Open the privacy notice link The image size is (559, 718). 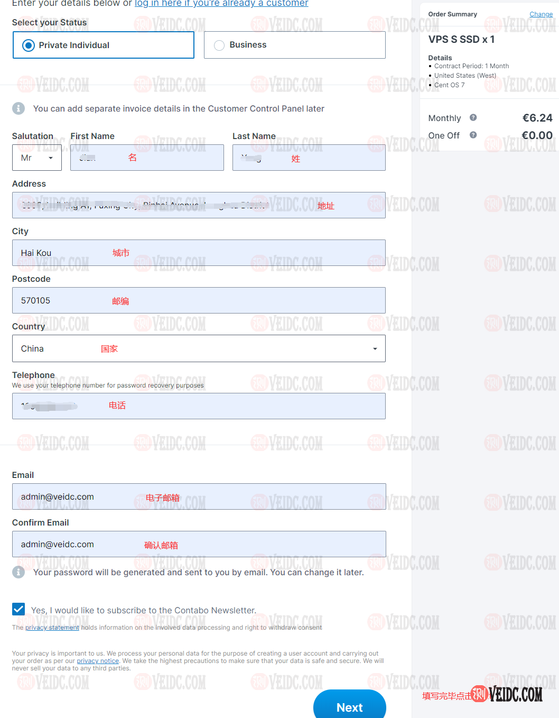98,661
